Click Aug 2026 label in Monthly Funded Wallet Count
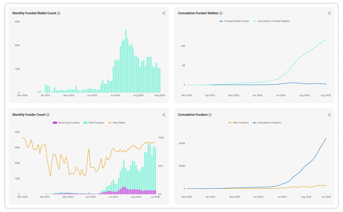Viewport: 343px width, 212px height. pos(160,95)
